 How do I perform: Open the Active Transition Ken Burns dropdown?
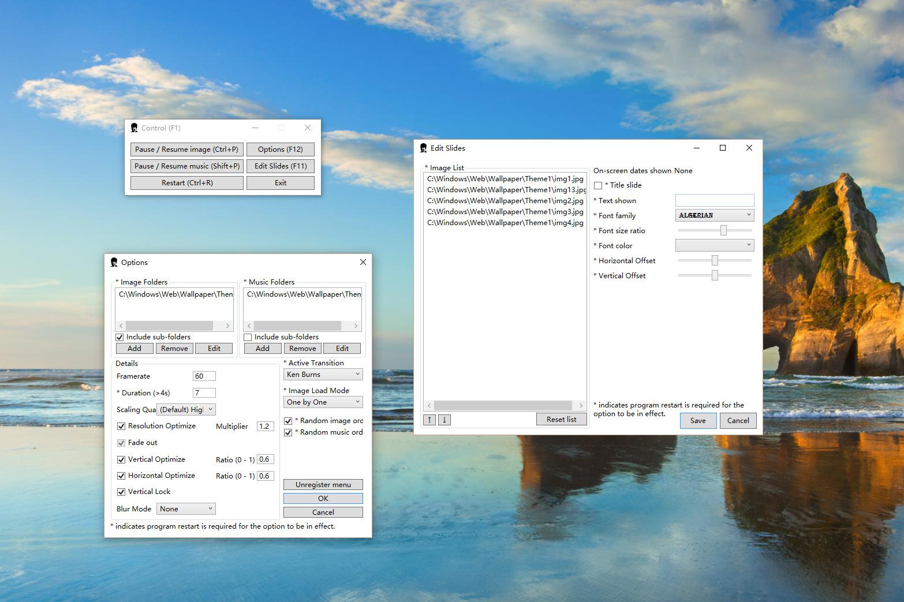323,374
